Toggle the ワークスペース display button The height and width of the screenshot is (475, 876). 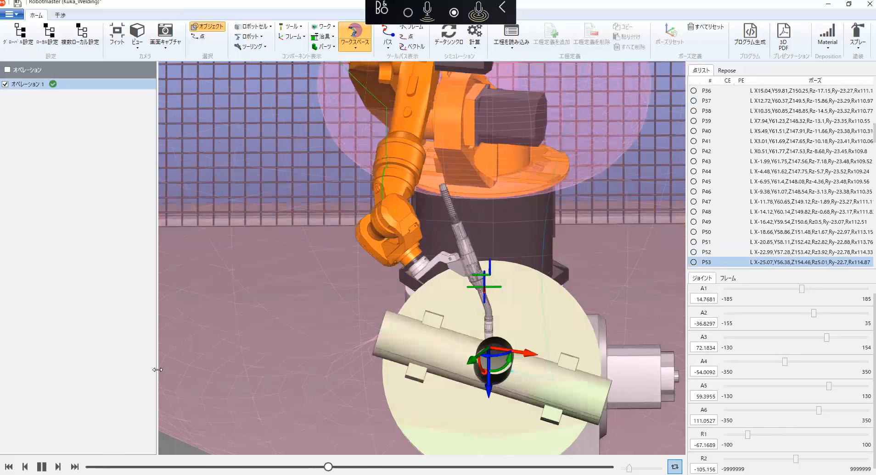[x=354, y=37]
